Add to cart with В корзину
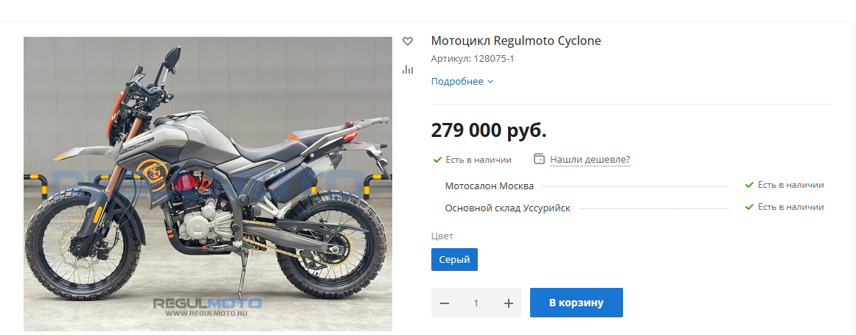This screenshot has height=335, width=856. (576, 303)
